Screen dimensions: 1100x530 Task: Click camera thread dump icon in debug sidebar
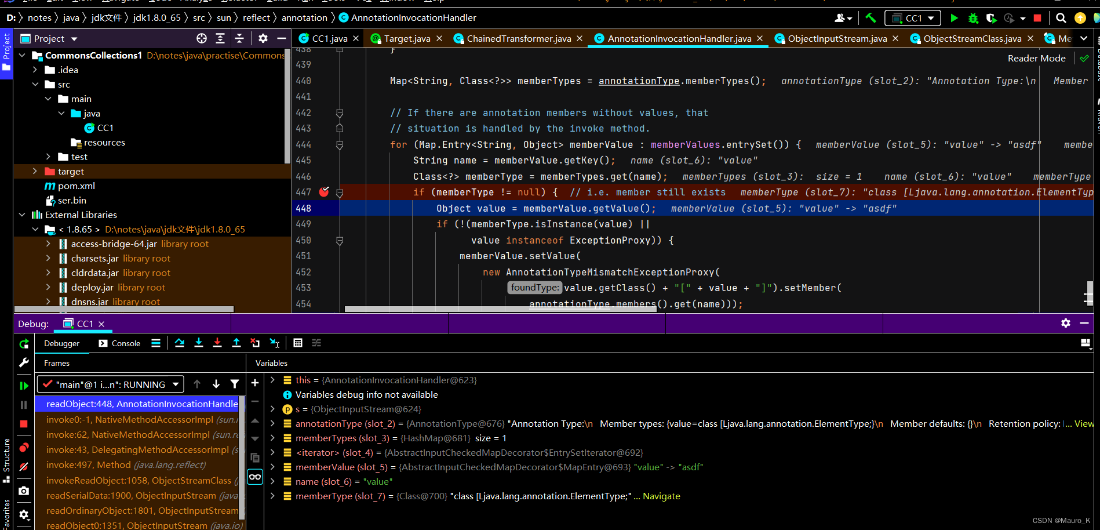[24, 491]
